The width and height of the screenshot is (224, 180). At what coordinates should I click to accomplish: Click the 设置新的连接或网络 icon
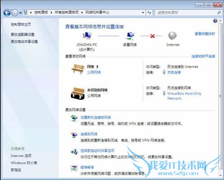coord(74,118)
